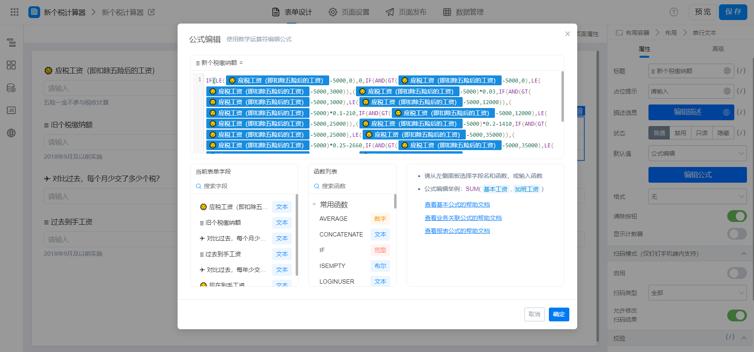Switch to 数据管理 tab
The height and width of the screenshot is (352, 754).
click(463, 12)
